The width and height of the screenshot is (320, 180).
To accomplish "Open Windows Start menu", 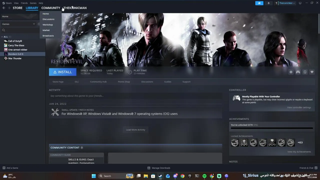I will pos(94,176).
